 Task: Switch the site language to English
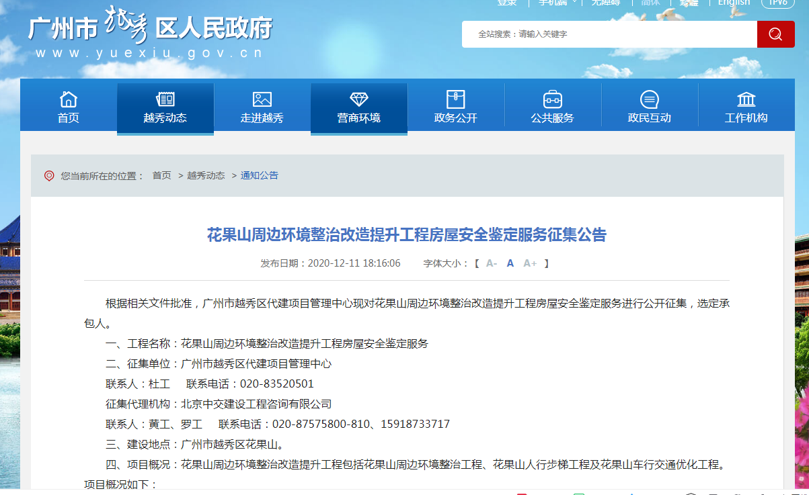[734, 3]
